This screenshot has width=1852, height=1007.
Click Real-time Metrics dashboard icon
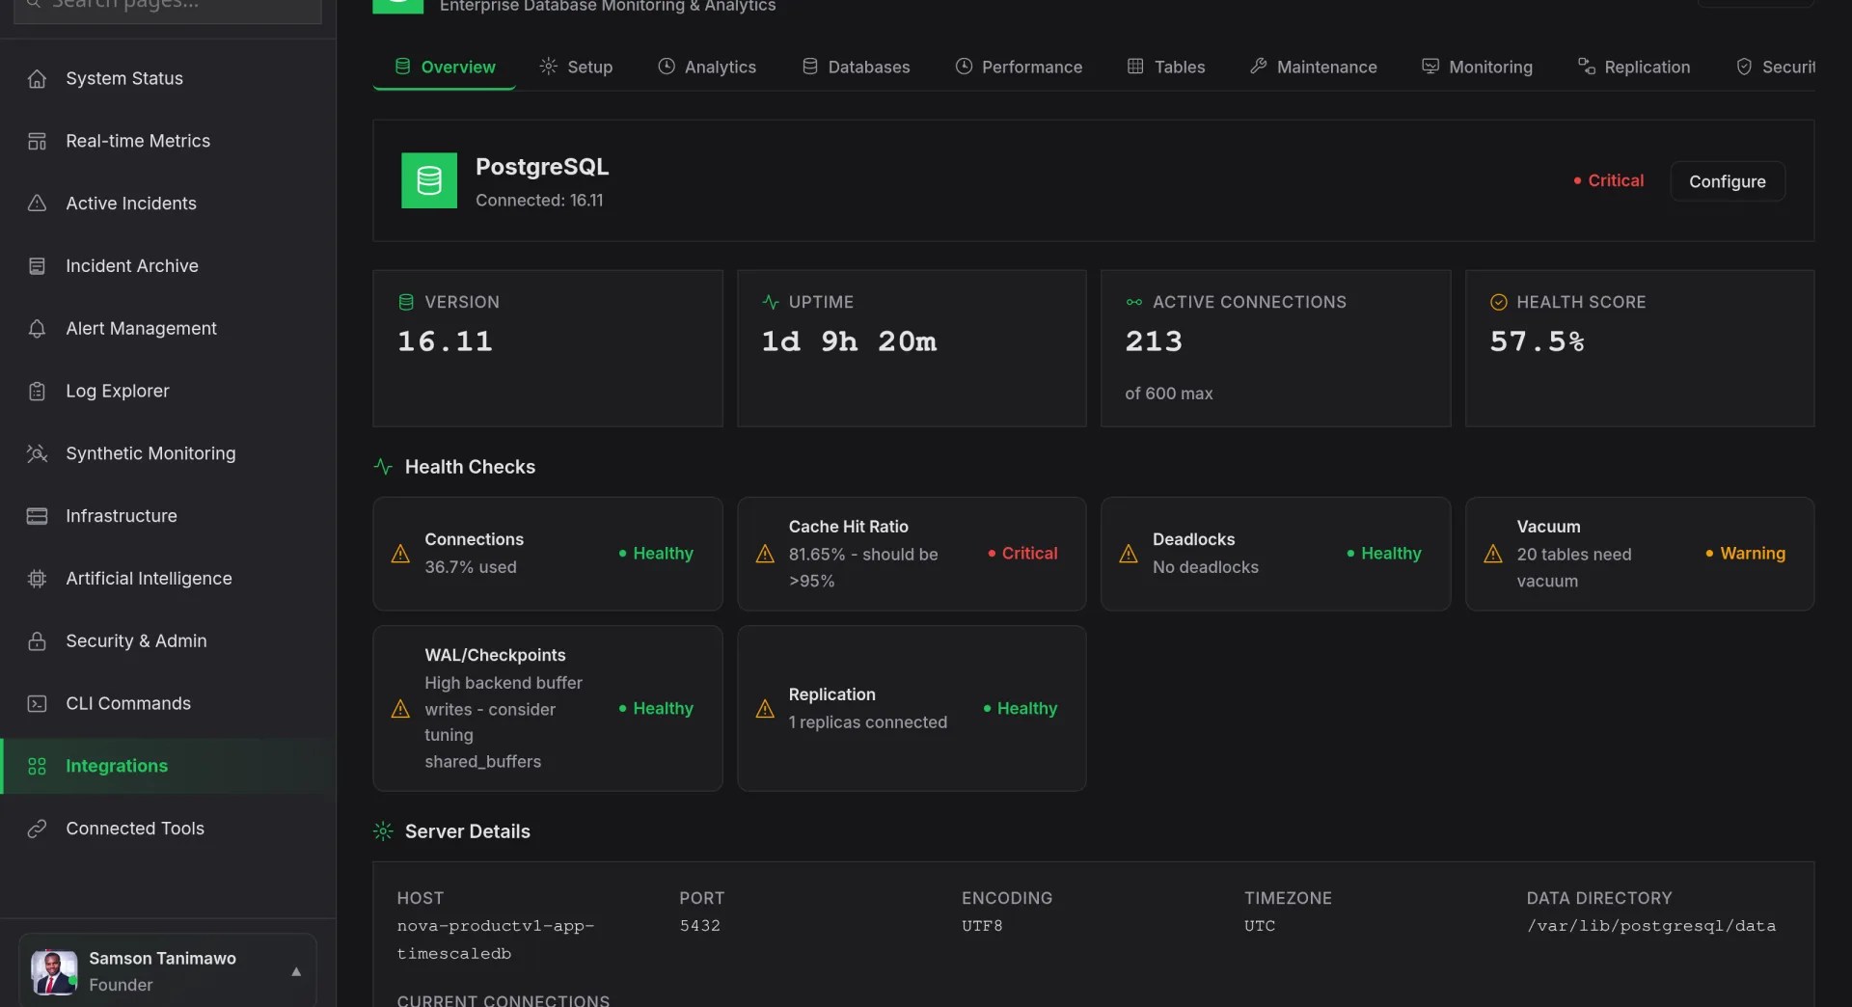point(37,141)
